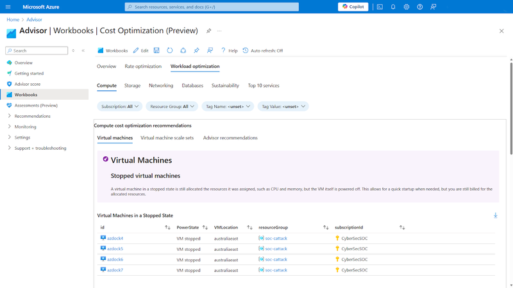Viewport: 513px width, 288px height.
Task: Sort table by subscriptionId column
Action: pyautogui.click(x=402, y=227)
